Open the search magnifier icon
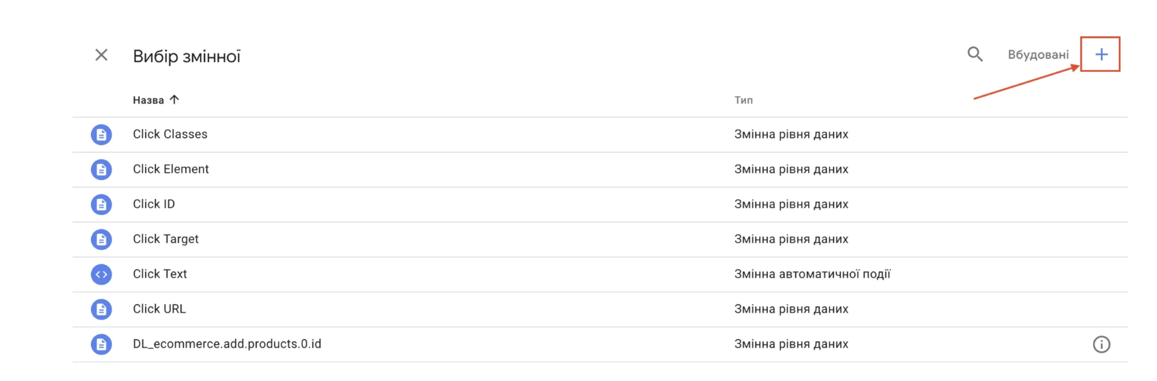The width and height of the screenshot is (1157, 381). (975, 54)
